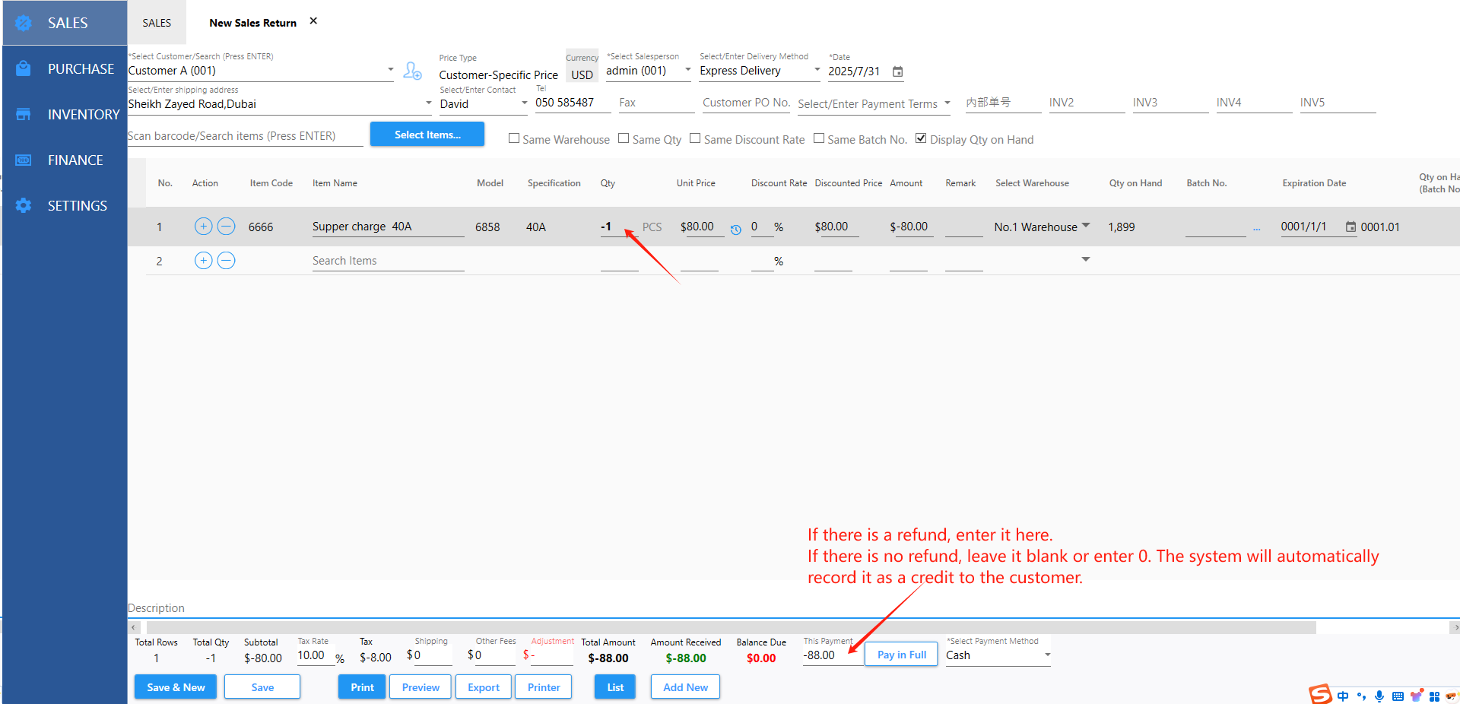Click the add row plus icon in row 1

tap(203, 227)
